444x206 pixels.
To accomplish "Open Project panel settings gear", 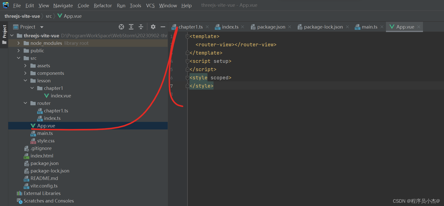I will 153,27.
